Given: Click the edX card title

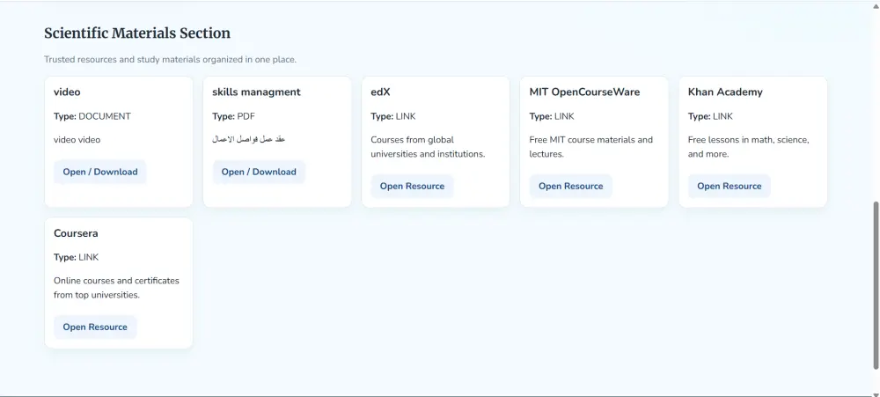Looking at the screenshot, I should [380, 92].
